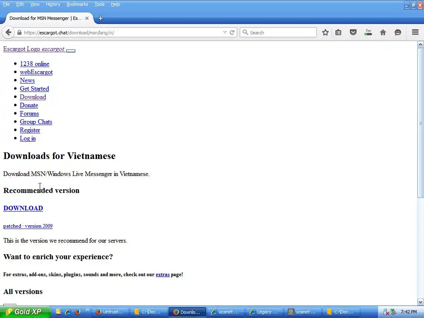Click the Downlo... active taskbar button
Image resolution: width=424 pixels, height=318 pixels.
point(188,312)
